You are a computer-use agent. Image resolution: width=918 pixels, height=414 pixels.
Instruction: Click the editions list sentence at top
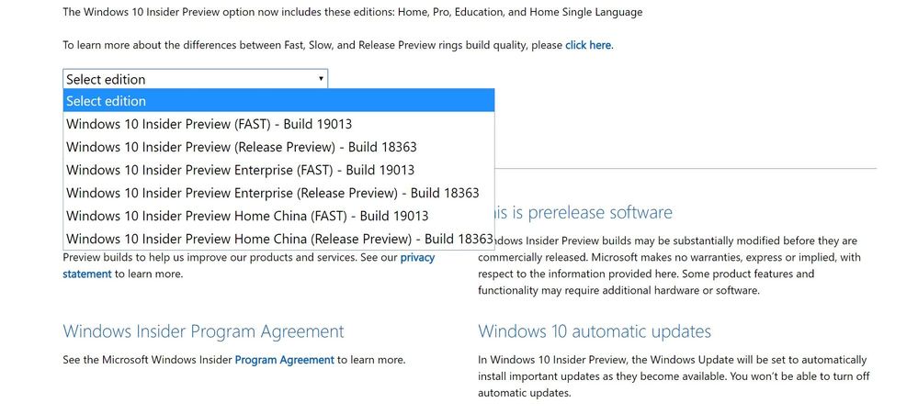pyautogui.click(x=353, y=12)
